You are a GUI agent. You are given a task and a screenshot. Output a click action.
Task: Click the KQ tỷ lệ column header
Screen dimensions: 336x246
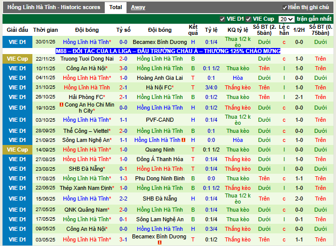click(238, 30)
